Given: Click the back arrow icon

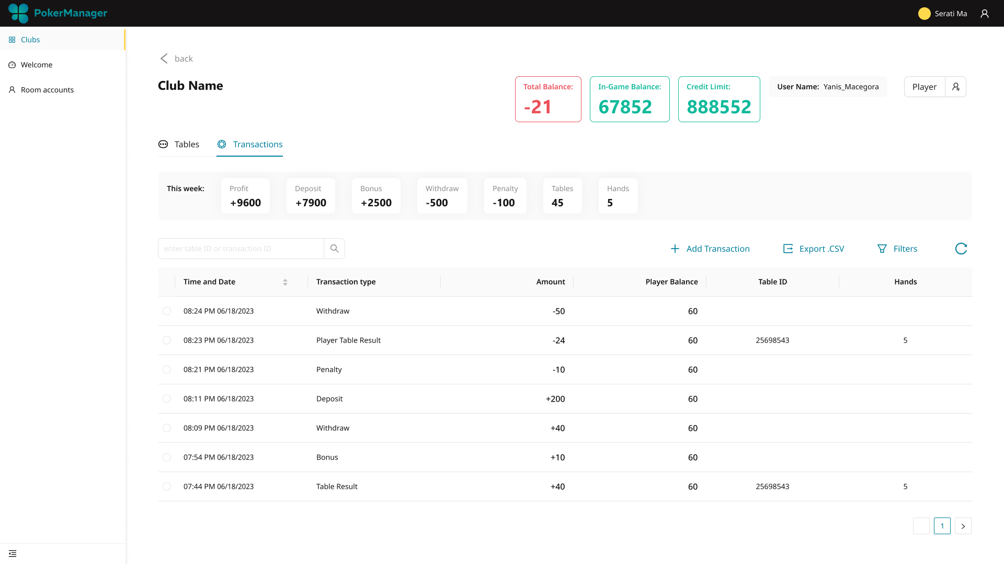Looking at the screenshot, I should (164, 58).
